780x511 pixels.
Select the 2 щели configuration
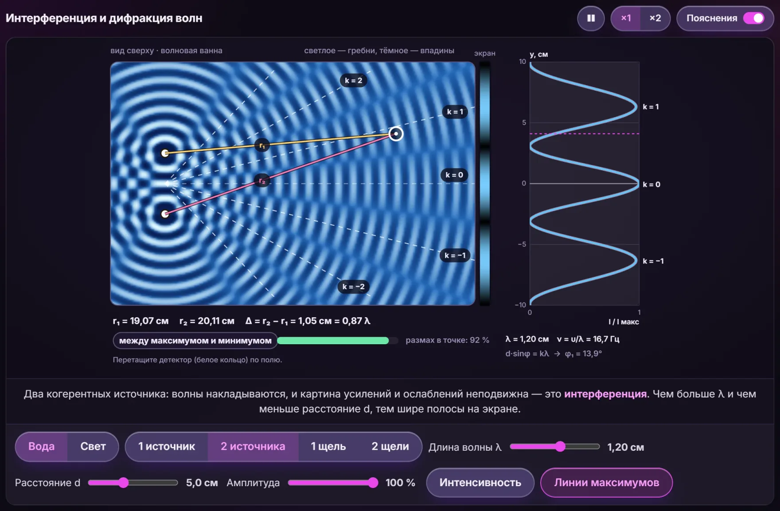point(390,446)
